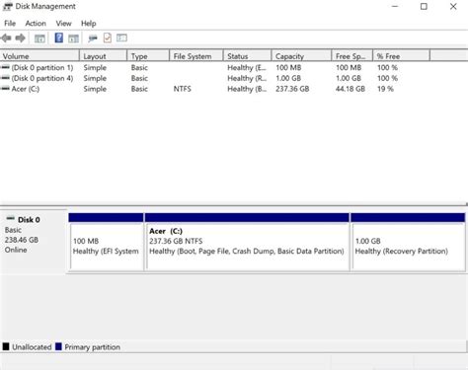Click the 1.00 GB capacity cell in list

(288, 78)
